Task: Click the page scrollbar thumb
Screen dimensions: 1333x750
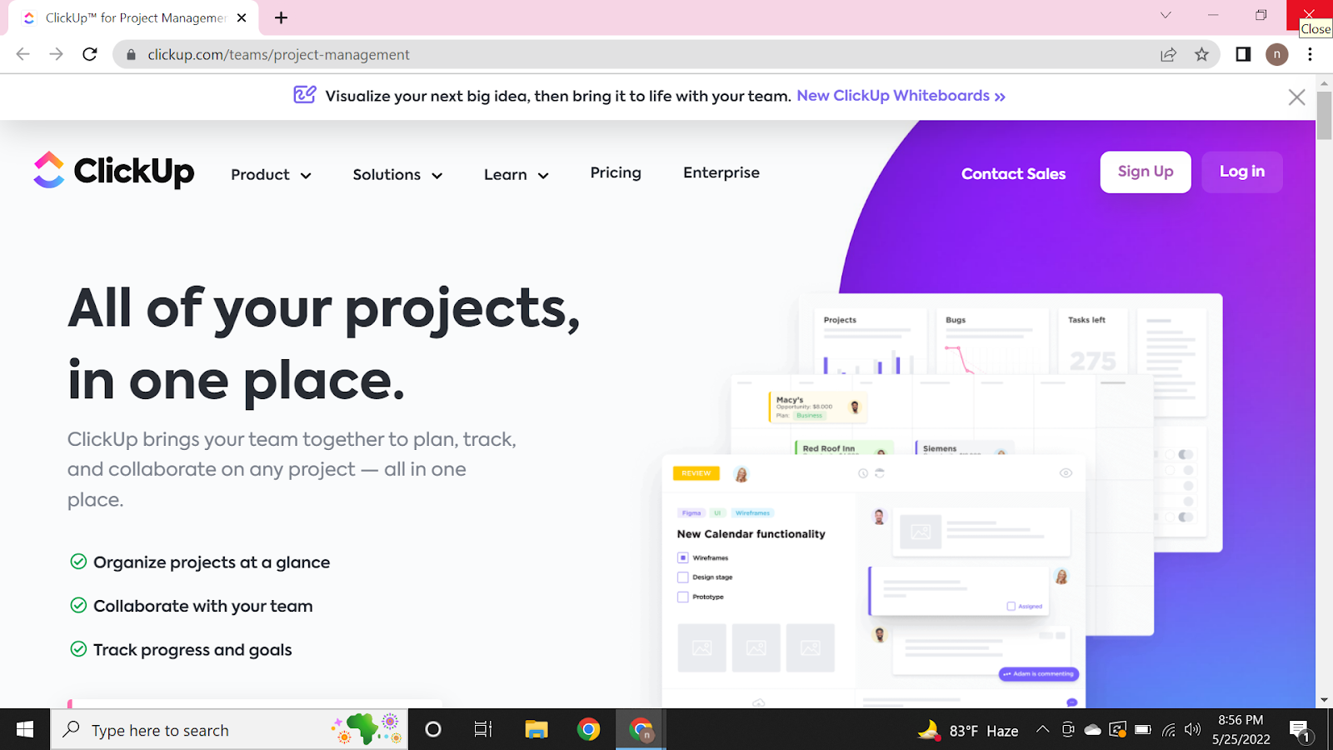Action: (1324, 116)
